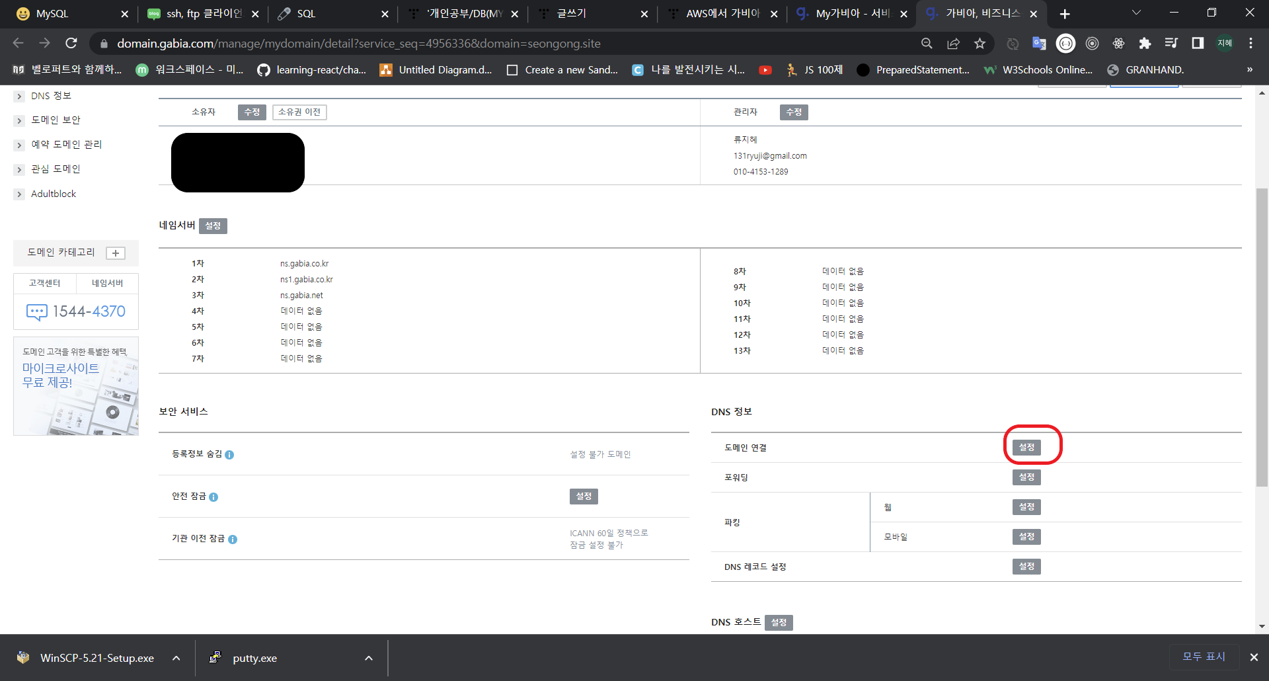
Task: Click the 마이크로사이트 무료 제공 banner
Action: coord(76,386)
